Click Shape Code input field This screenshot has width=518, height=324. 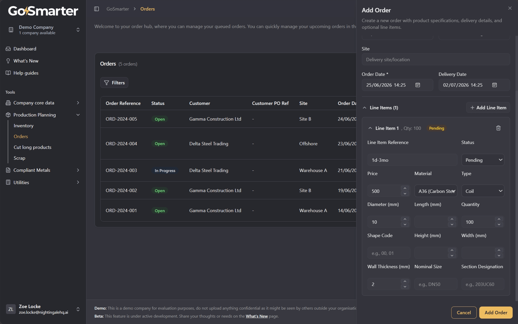pyautogui.click(x=388, y=253)
